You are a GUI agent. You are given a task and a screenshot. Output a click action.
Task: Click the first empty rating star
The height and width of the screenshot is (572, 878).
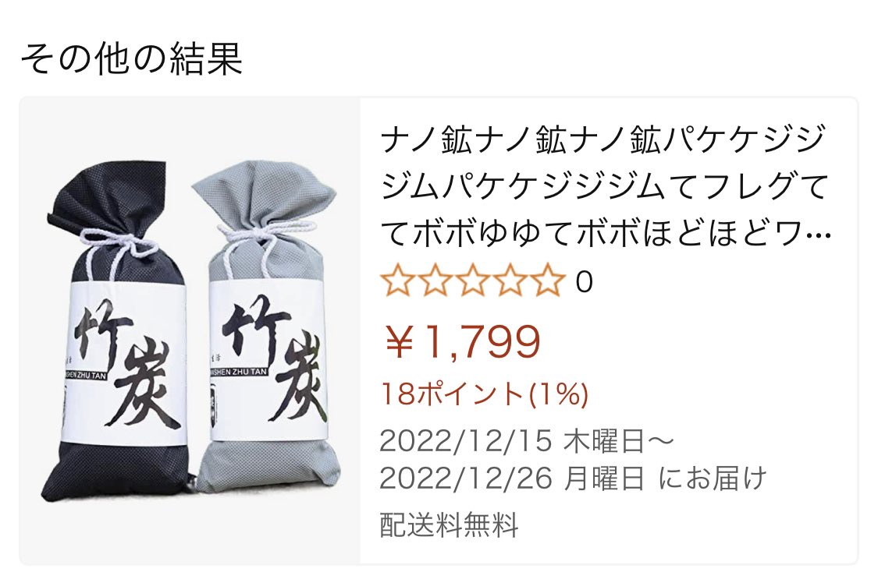(x=398, y=281)
